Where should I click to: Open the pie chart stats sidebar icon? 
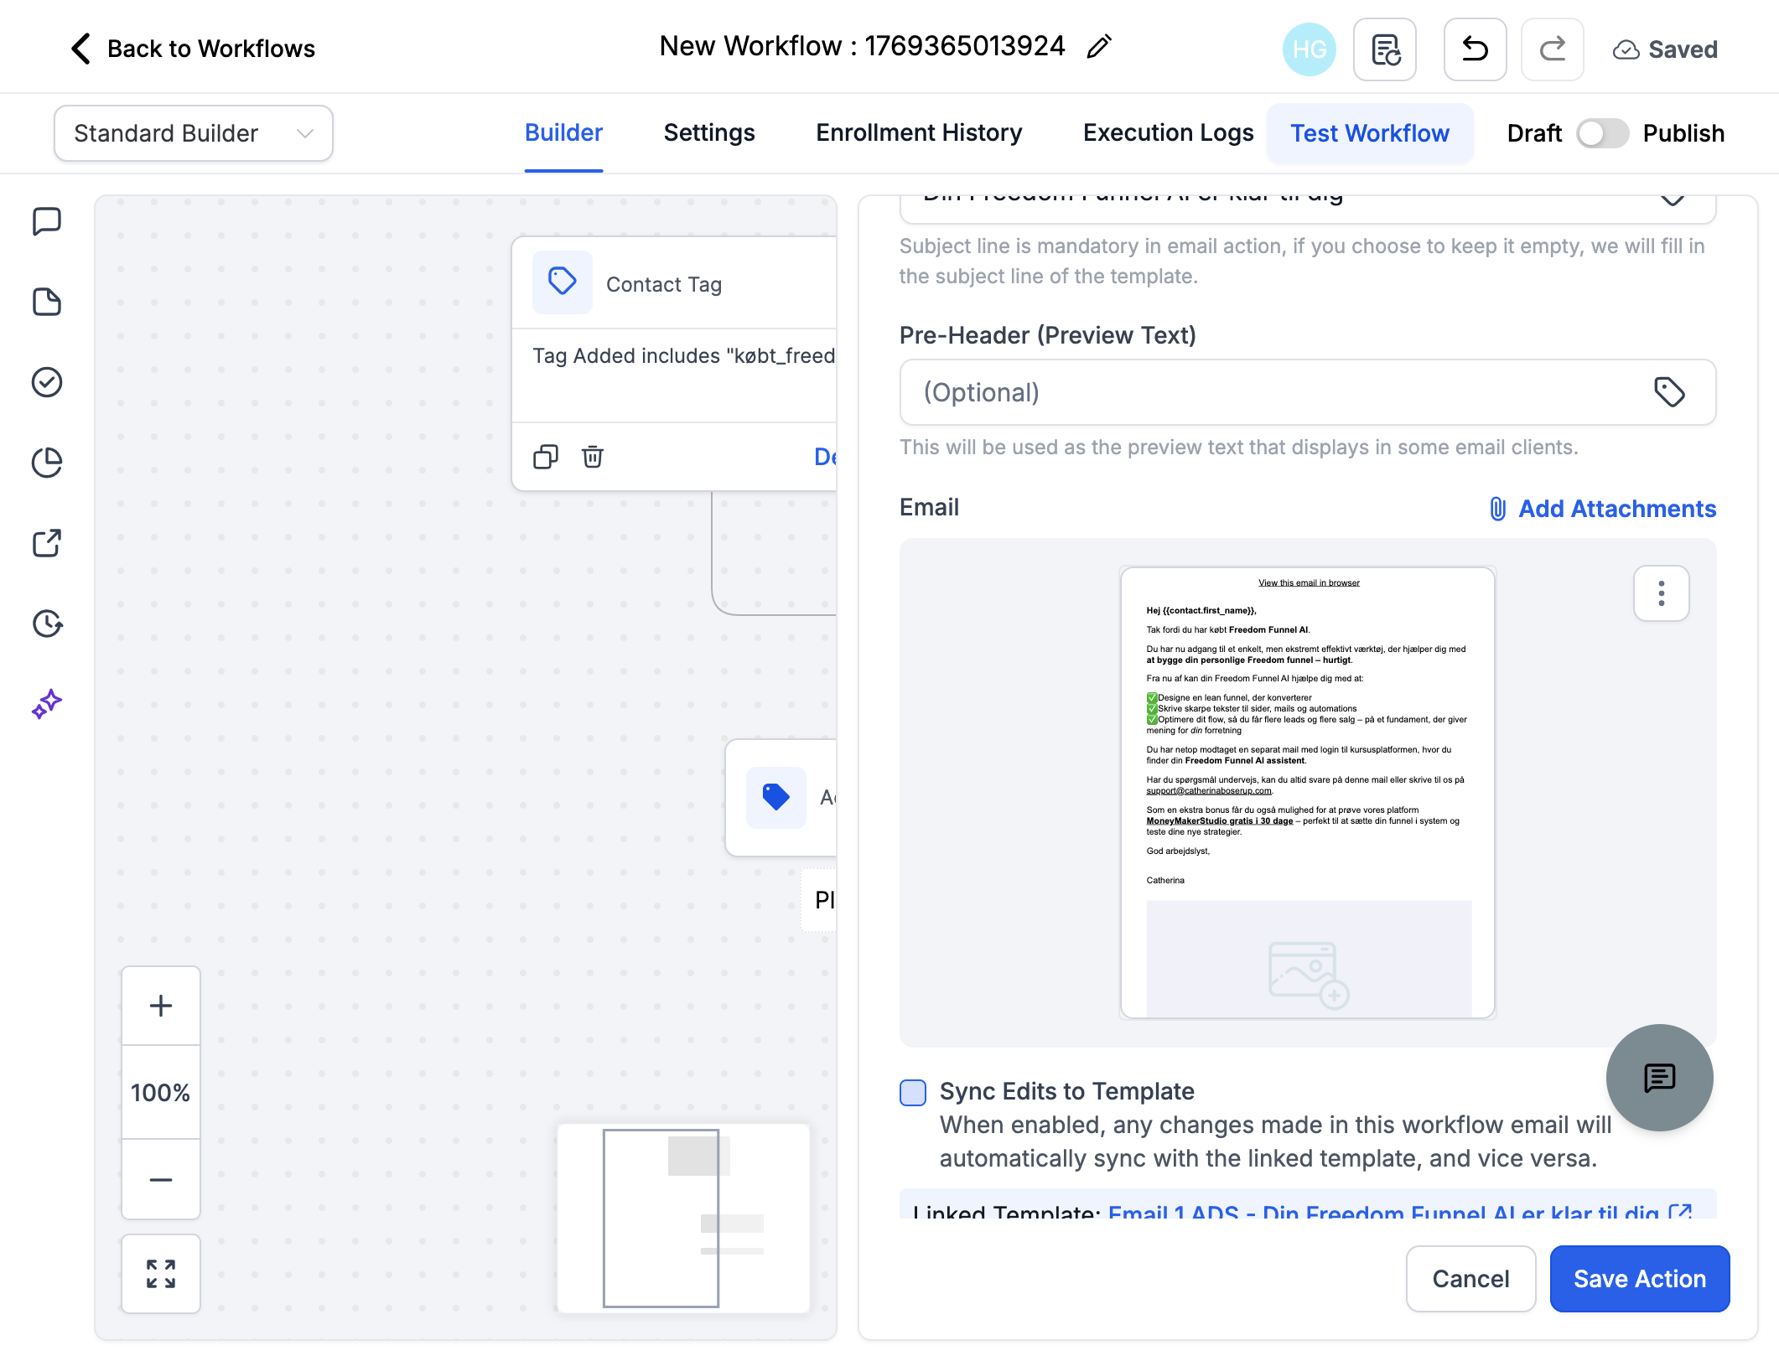click(x=47, y=463)
